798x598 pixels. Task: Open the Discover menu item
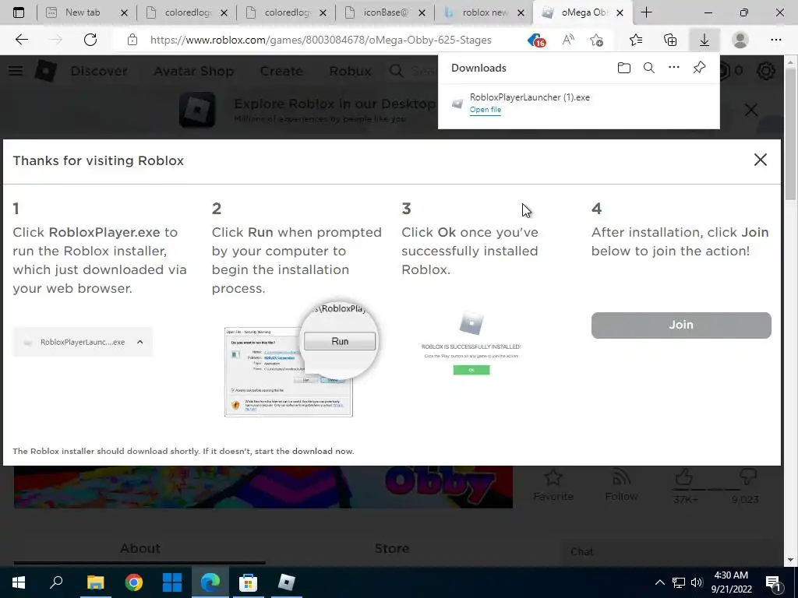(99, 71)
